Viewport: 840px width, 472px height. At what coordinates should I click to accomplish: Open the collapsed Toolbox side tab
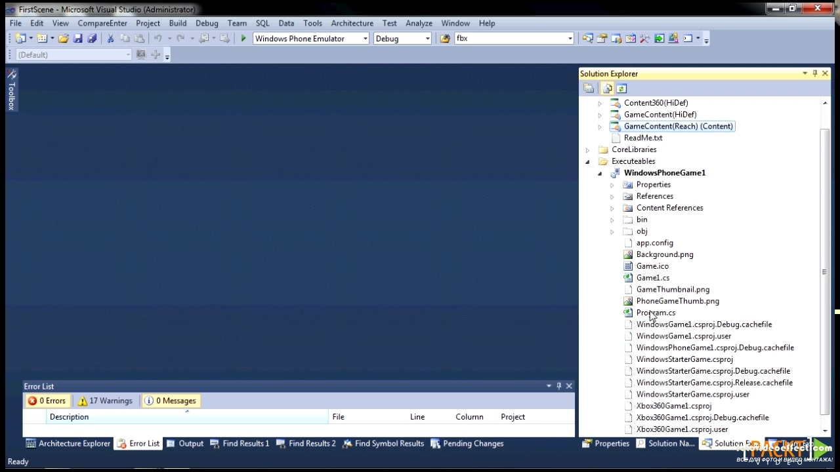pyautogui.click(x=11, y=89)
